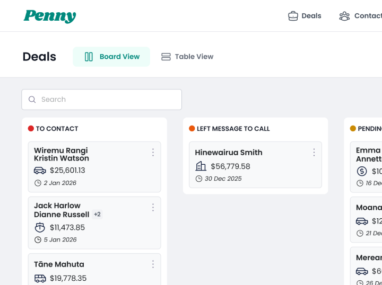Screen dimensions: 382x285
Task: Open the Contacts navigation item
Action: tap(361, 16)
